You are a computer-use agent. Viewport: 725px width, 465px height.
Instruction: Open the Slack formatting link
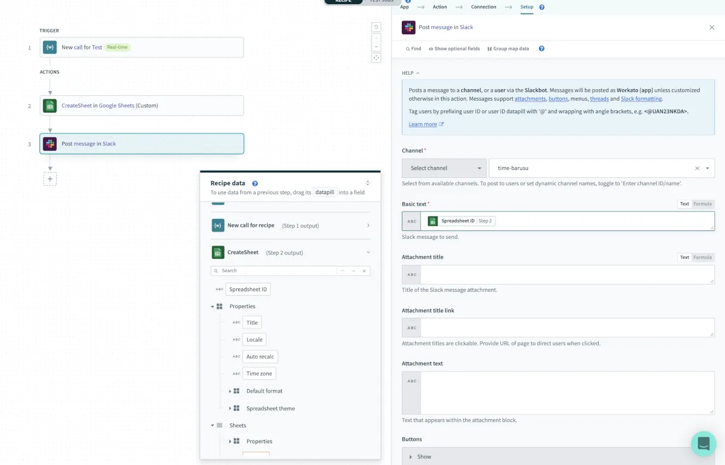click(x=641, y=99)
